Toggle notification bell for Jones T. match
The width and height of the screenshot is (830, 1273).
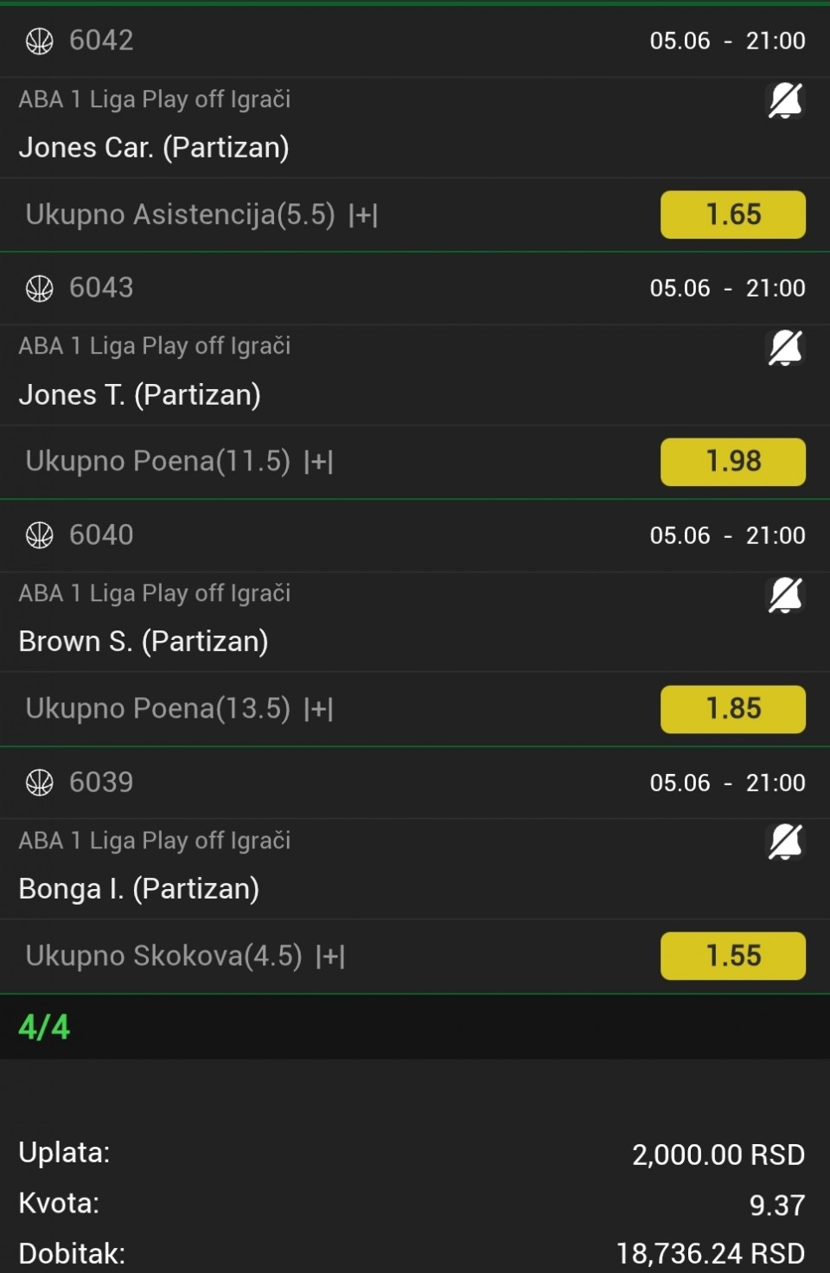[785, 348]
